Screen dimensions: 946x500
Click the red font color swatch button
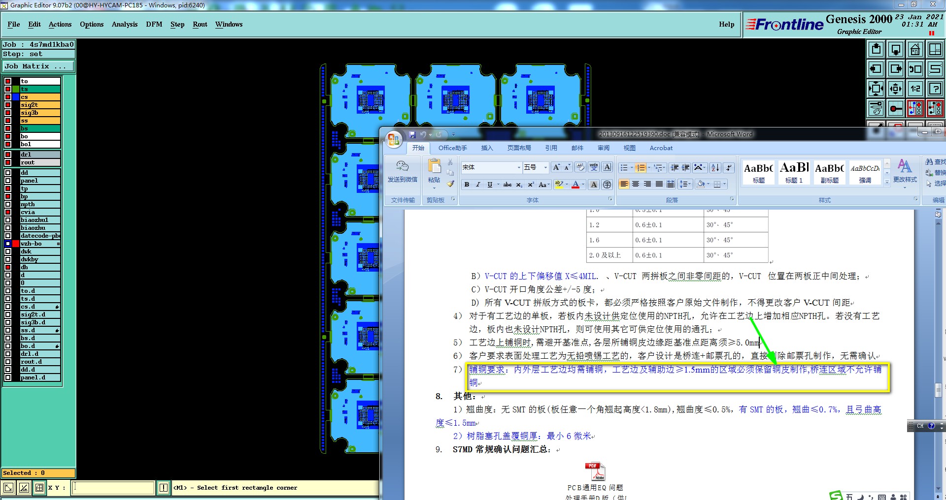(x=575, y=185)
